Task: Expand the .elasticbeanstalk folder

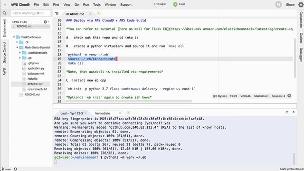Action: click(20, 53)
